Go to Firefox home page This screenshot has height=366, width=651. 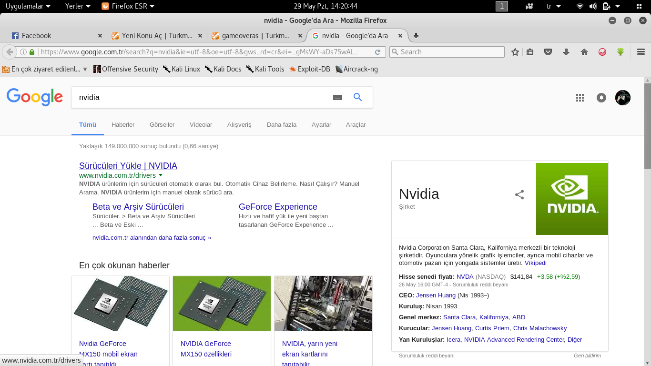(584, 52)
